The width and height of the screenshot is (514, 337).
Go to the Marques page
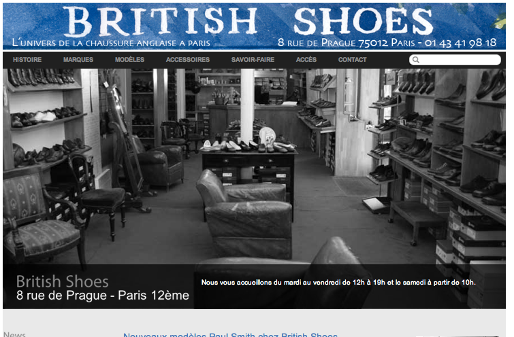point(78,60)
